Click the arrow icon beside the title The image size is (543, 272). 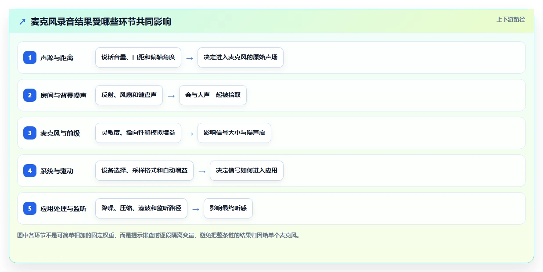tap(22, 21)
